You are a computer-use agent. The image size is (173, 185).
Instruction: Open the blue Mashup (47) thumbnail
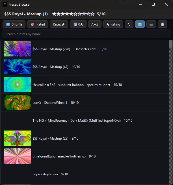click(17, 67)
